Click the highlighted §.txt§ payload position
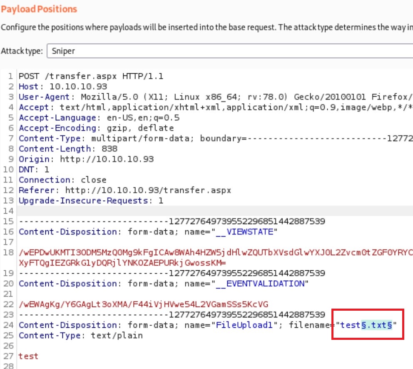Viewport: 413px width, 369px height. tap(376, 325)
